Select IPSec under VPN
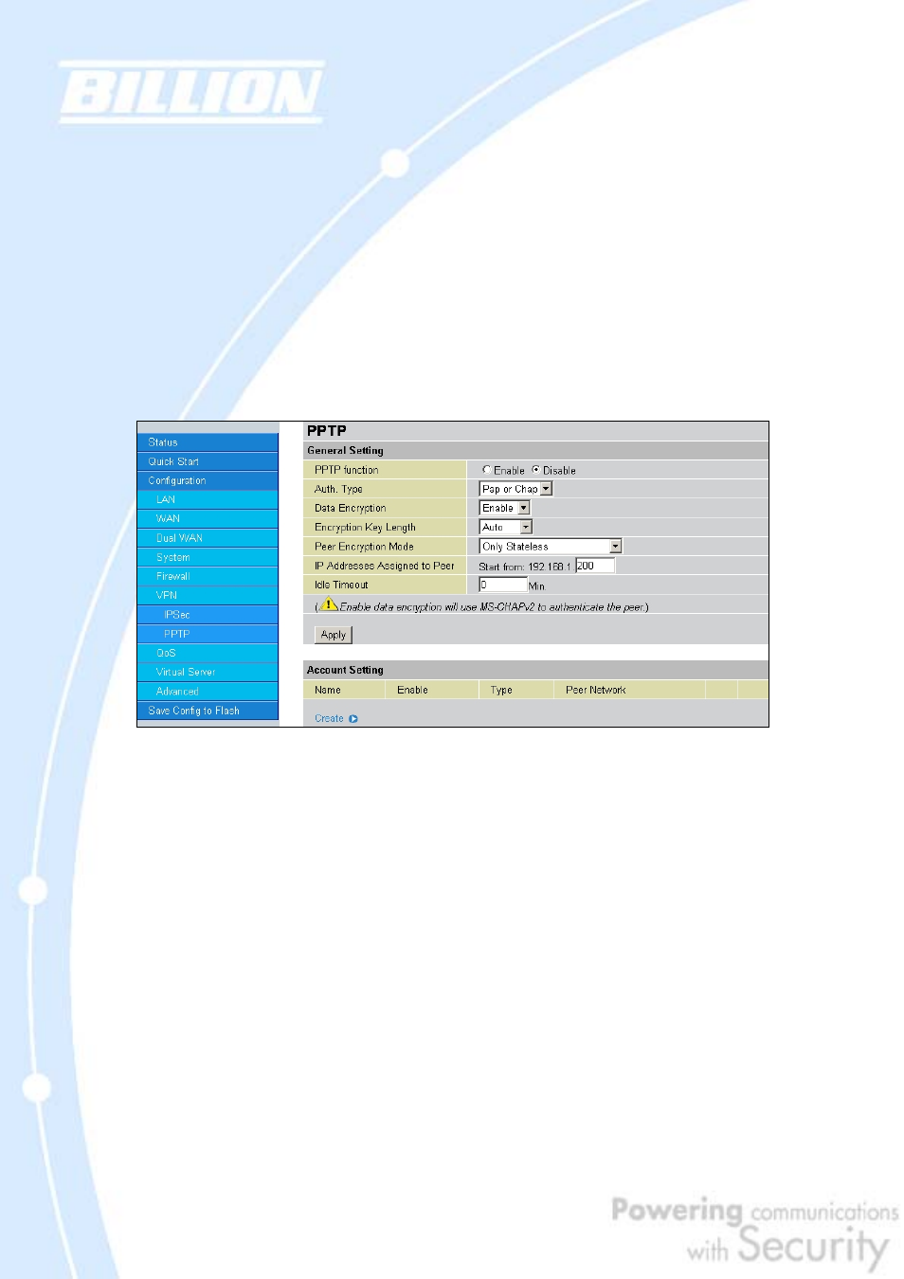The width and height of the screenshot is (904, 1279). click(180, 614)
